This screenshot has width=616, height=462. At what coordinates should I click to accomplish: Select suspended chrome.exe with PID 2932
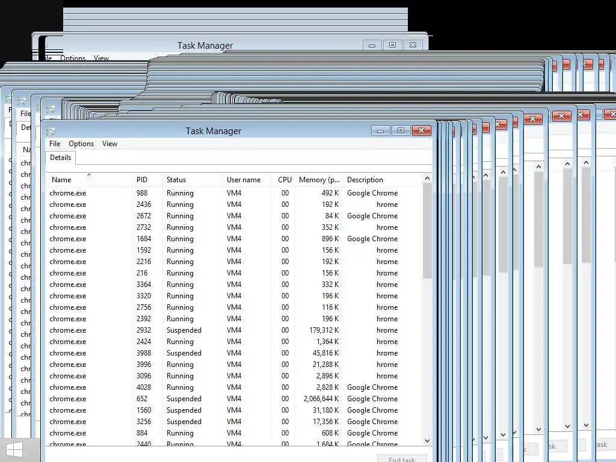(234, 330)
